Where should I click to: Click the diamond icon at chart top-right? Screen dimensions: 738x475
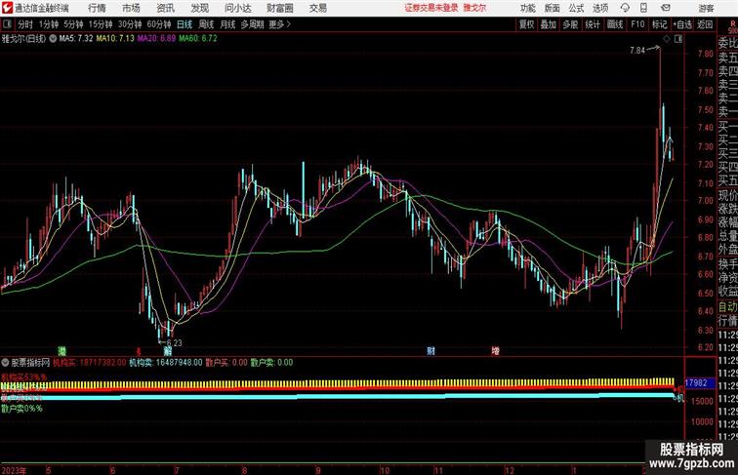pos(667,39)
